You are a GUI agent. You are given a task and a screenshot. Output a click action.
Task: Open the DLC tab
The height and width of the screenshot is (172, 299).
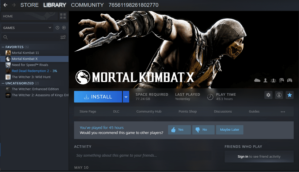point(116,112)
